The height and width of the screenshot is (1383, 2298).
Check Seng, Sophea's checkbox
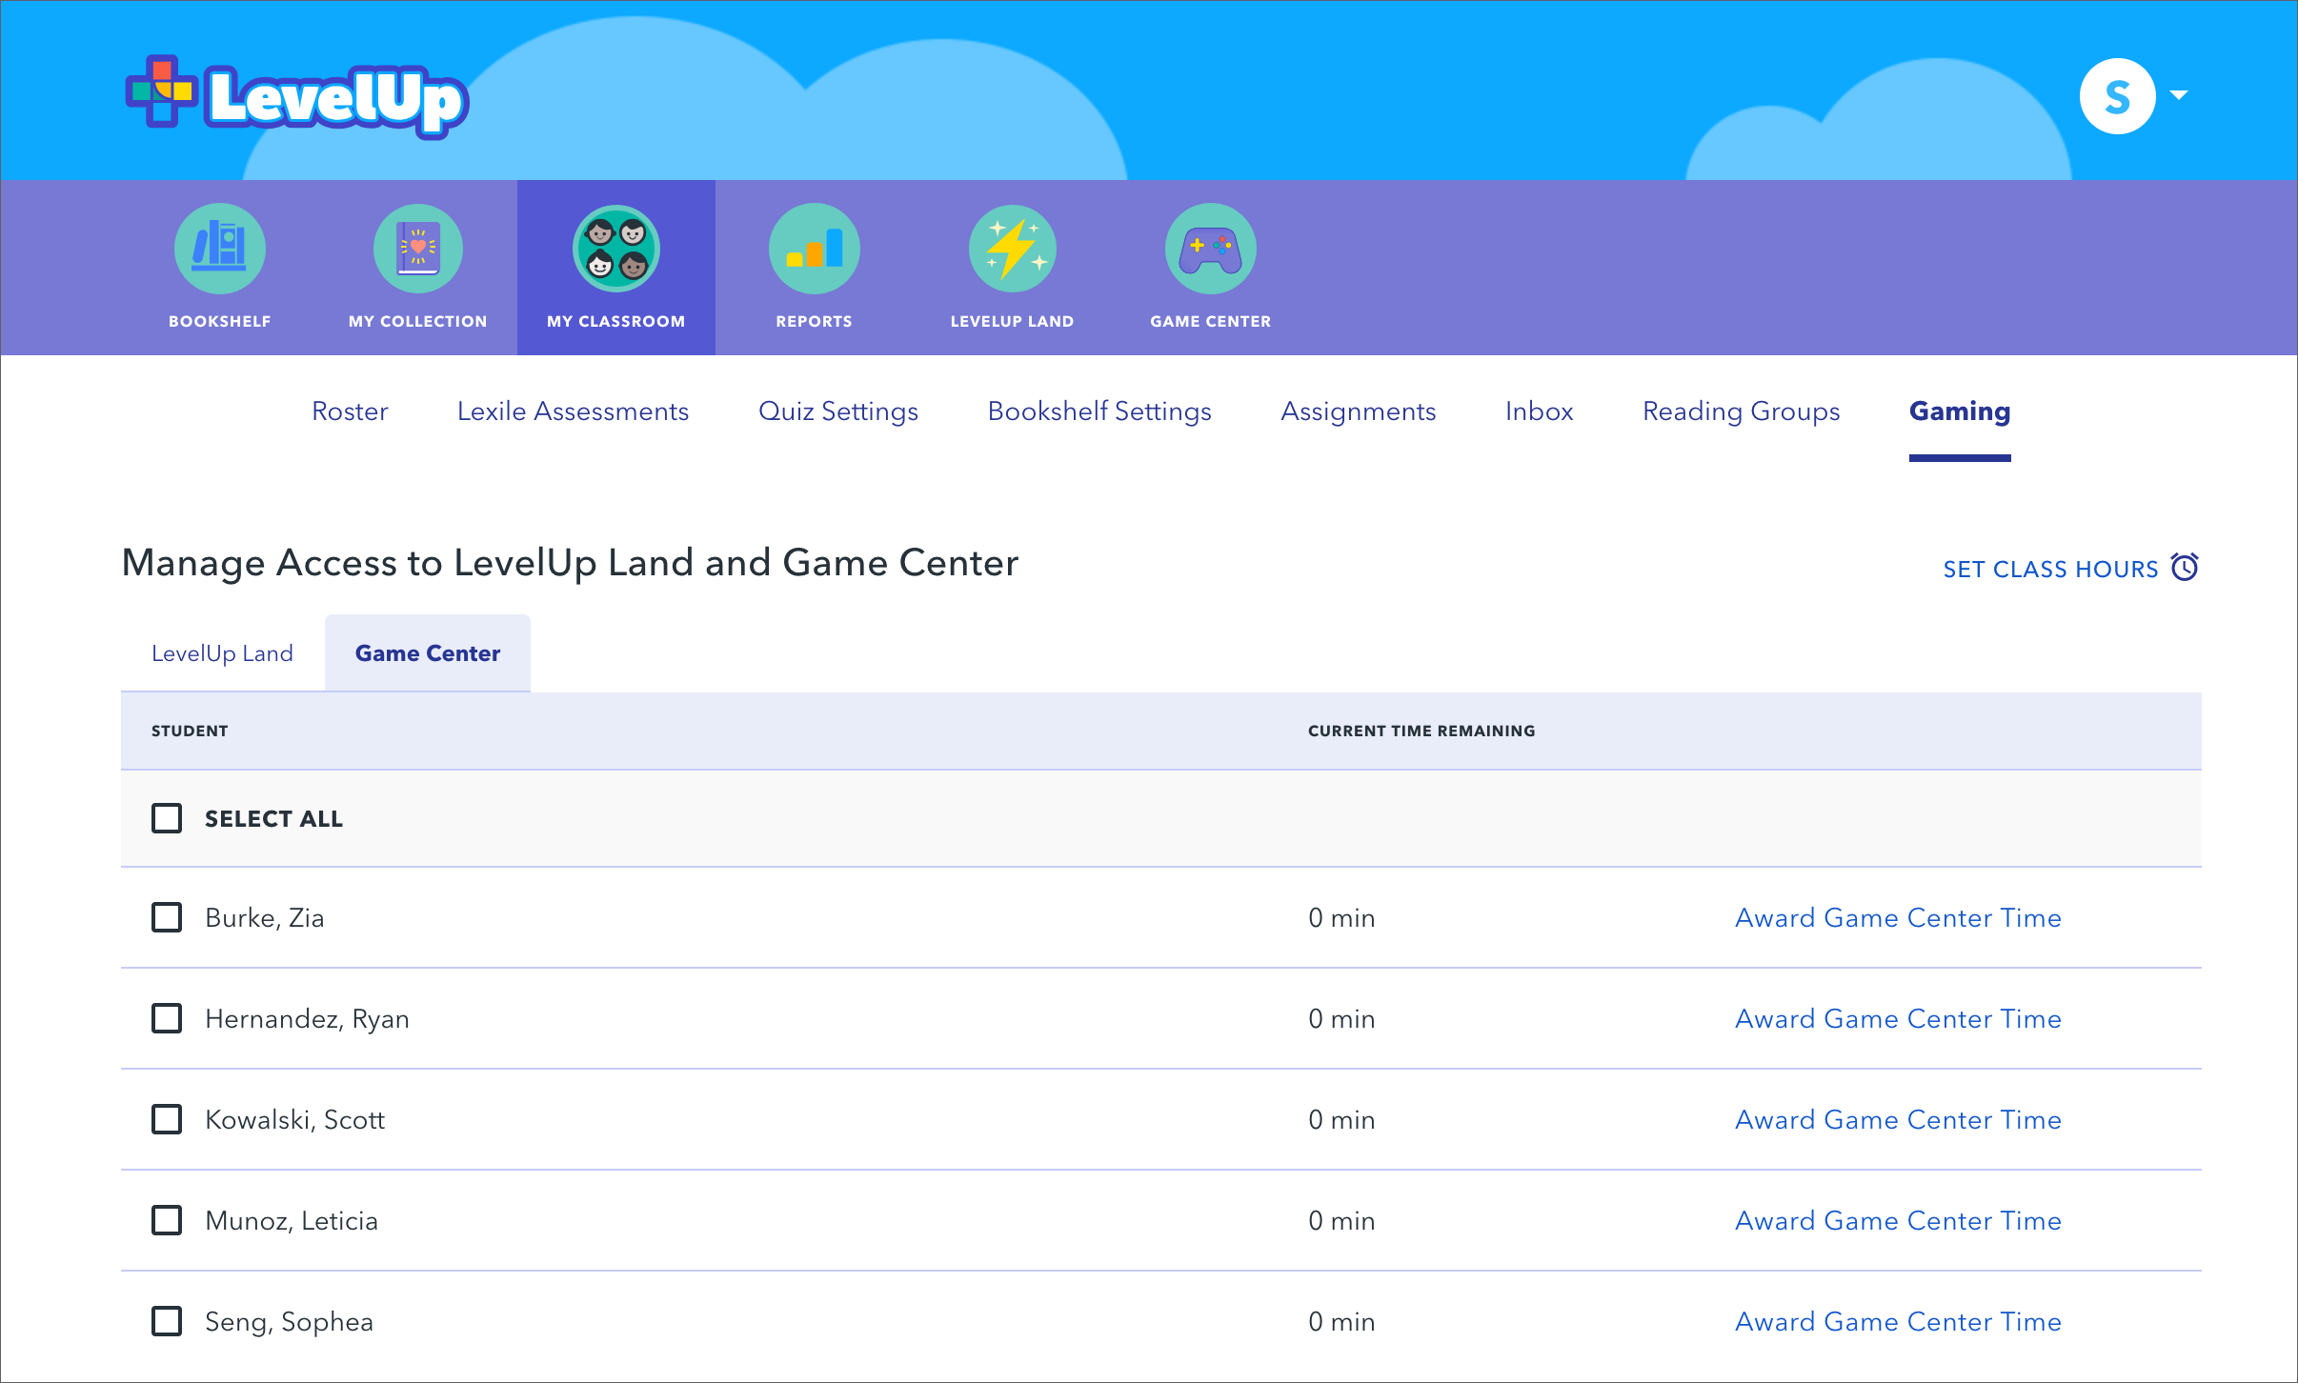pyautogui.click(x=167, y=1321)
